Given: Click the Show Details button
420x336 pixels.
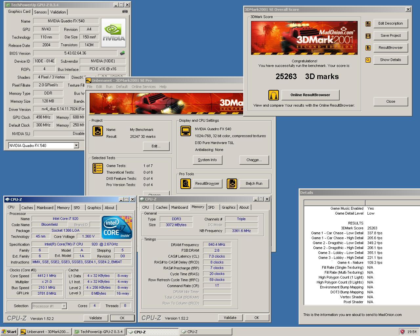Looking at the screenshot, I should (x=390, y=60).
